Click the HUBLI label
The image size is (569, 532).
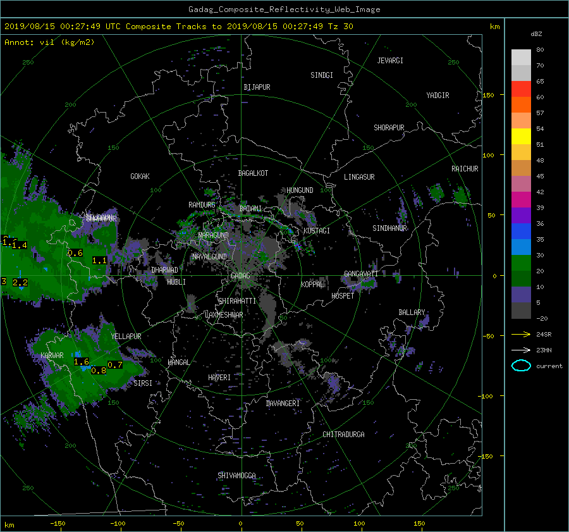tap(176, 281)
